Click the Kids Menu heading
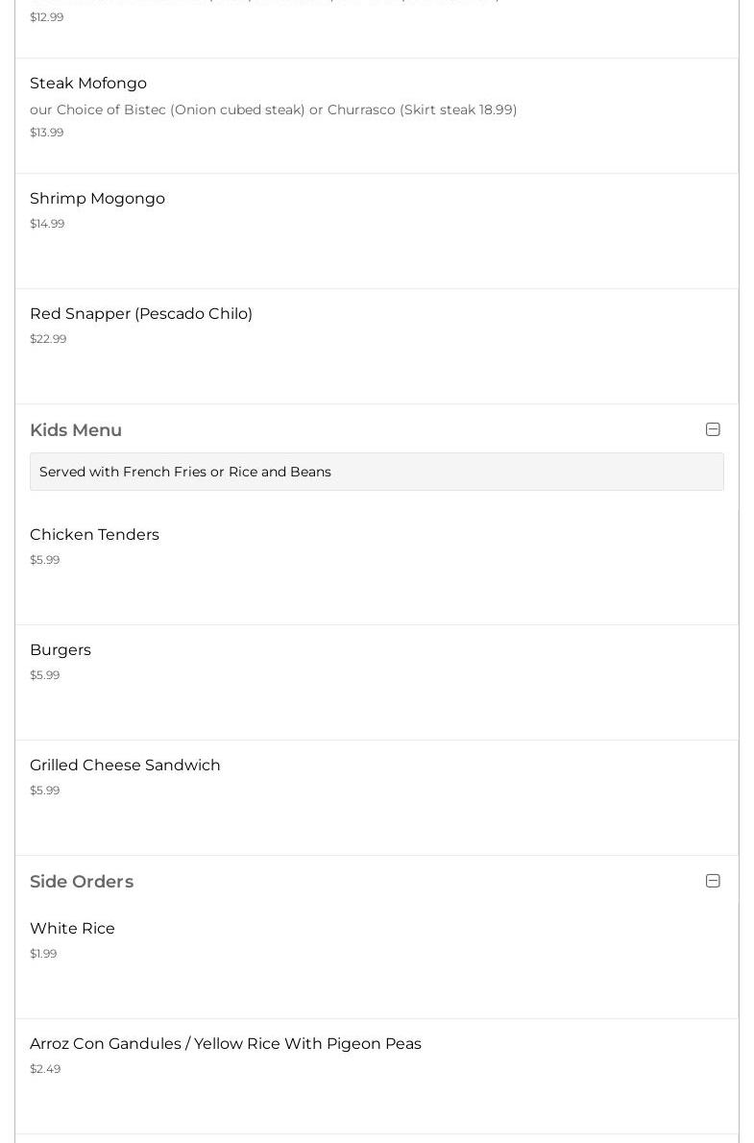754x1143 pixels. click(x=76, y=430)
